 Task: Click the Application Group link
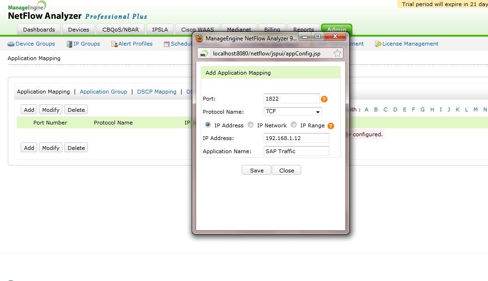coord(103,92)
